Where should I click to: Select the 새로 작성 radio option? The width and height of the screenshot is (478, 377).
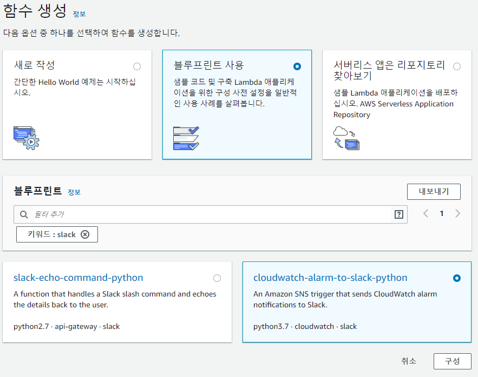pos(137,66)
